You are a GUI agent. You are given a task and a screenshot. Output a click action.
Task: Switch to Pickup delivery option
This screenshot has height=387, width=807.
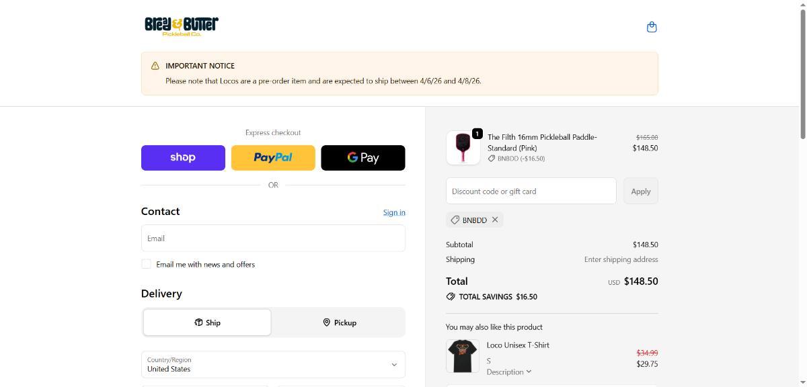pyautogui.click(x=339, y=322)
